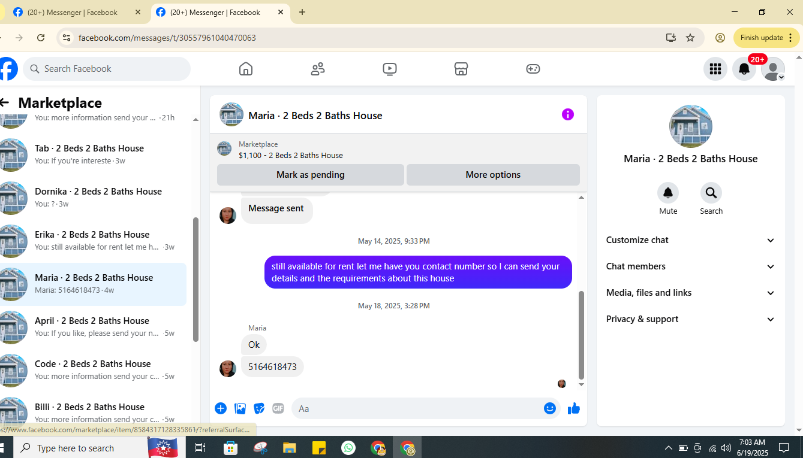Image resolution: width=803 pixels, height=458 pixels.
Task: Click the Maria · 2 Beds 2 Baths House chat header
Action: point(315,116)
